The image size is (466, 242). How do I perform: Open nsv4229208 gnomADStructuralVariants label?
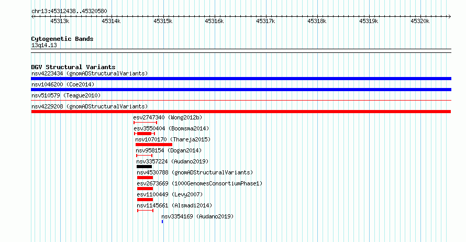90,106
